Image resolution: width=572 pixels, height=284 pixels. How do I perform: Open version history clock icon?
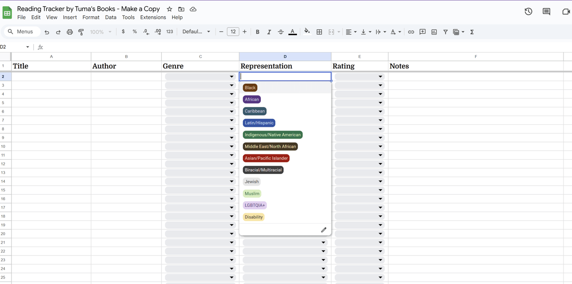click(x=528, y=11)
